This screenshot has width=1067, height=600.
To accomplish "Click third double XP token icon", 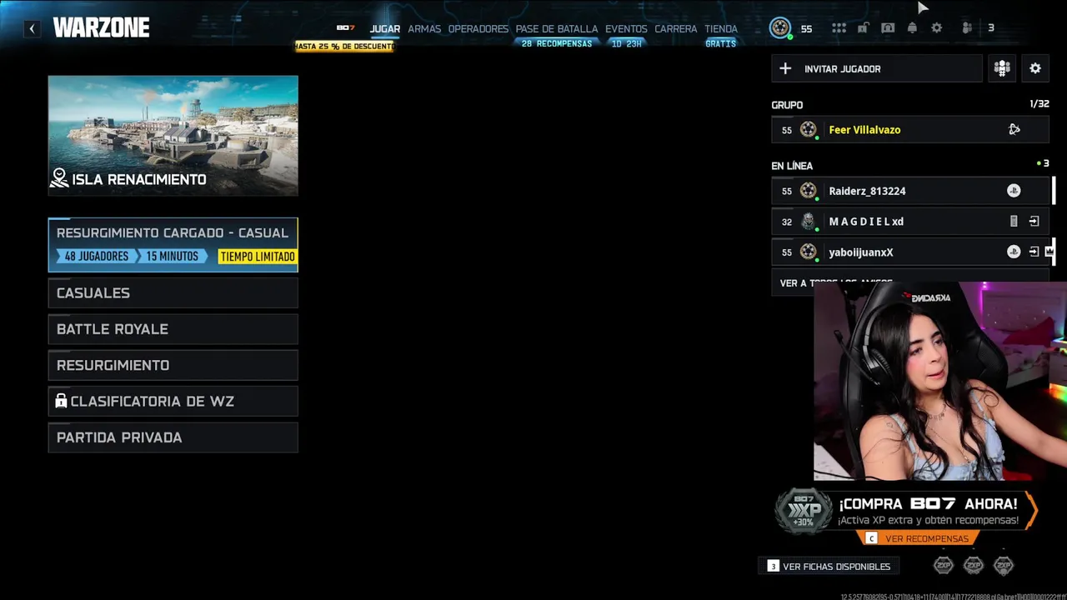I will point(1004,566).
